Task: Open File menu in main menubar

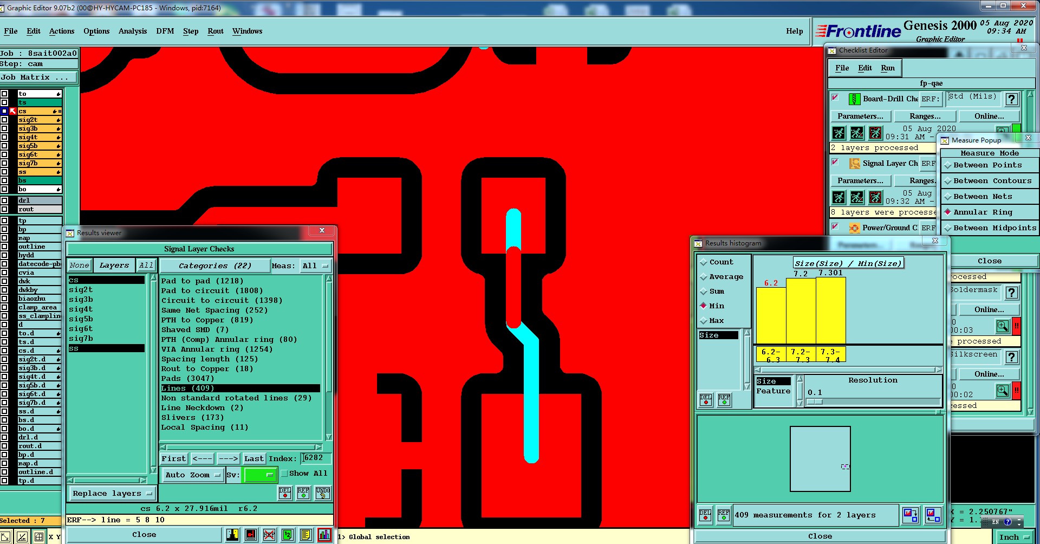Action: [x=11, y=31]
